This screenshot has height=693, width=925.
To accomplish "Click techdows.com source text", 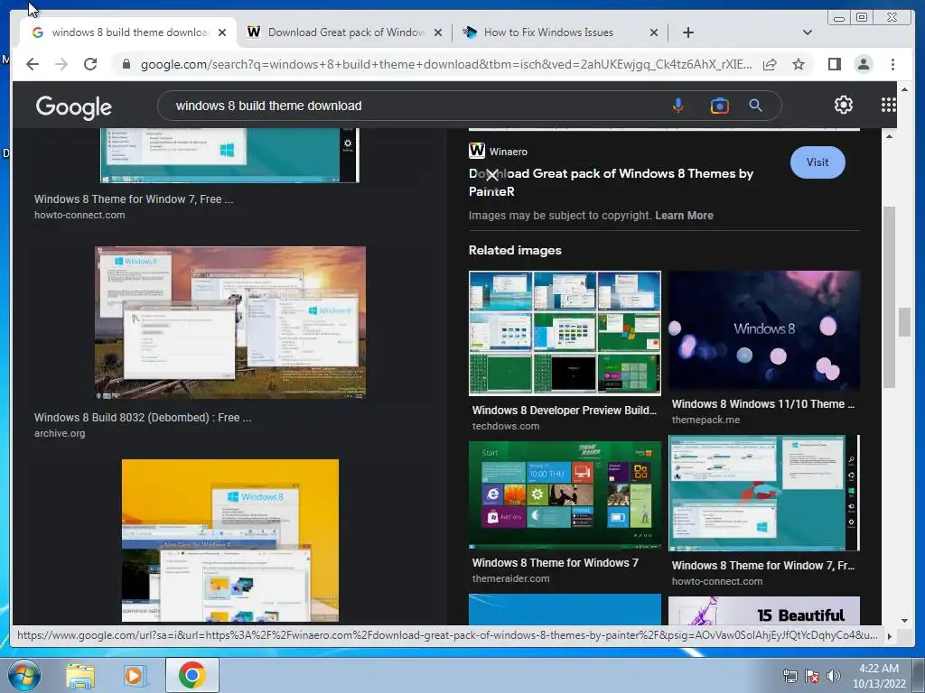I will (506, 426).
